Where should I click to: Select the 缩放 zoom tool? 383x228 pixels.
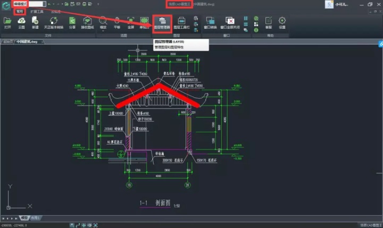click(x=103, y=22)
